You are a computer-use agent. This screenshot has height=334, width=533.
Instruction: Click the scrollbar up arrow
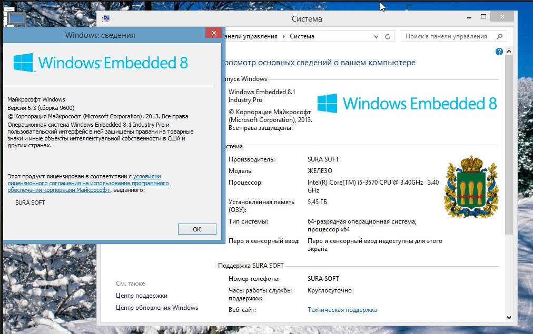(509, 51)
